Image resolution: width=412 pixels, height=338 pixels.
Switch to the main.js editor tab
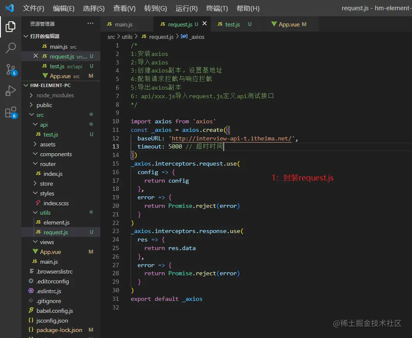(127, 24)
